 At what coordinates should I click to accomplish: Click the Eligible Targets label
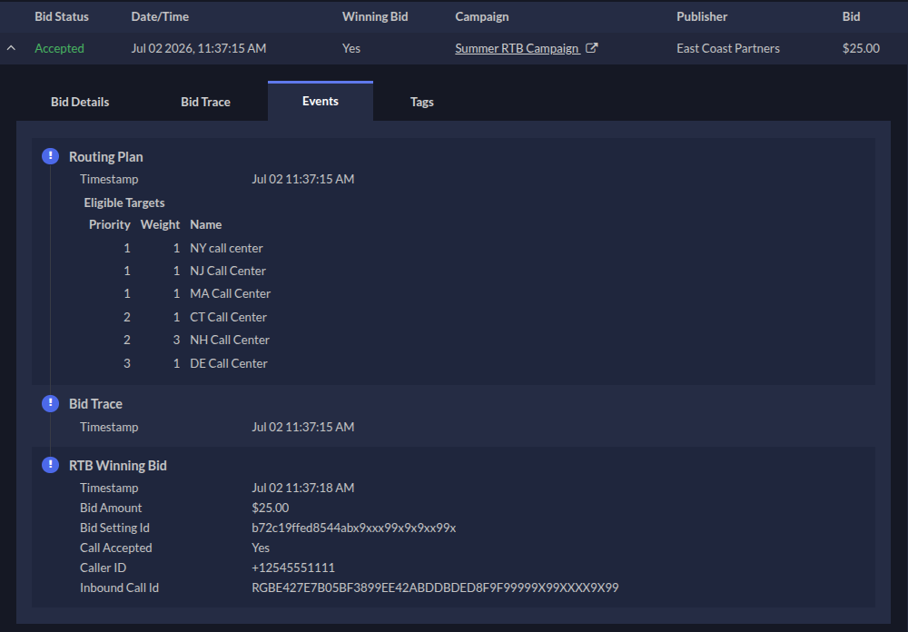pos(123,202)
